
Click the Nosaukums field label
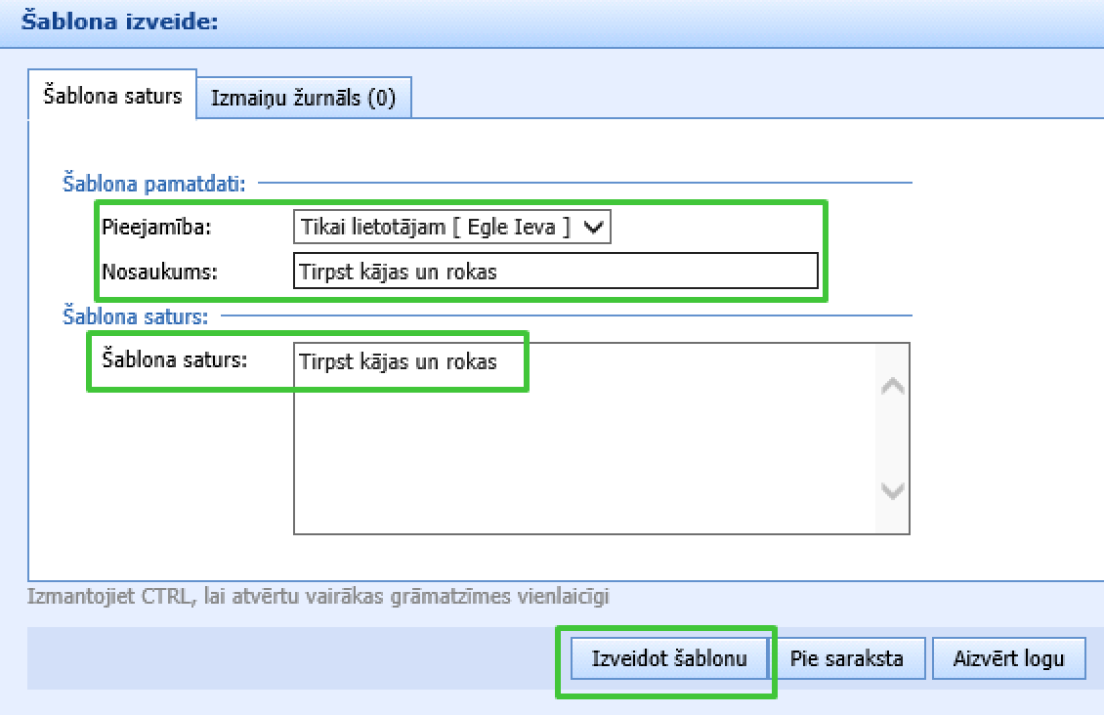pyautogui.click(x=159, y=272)
